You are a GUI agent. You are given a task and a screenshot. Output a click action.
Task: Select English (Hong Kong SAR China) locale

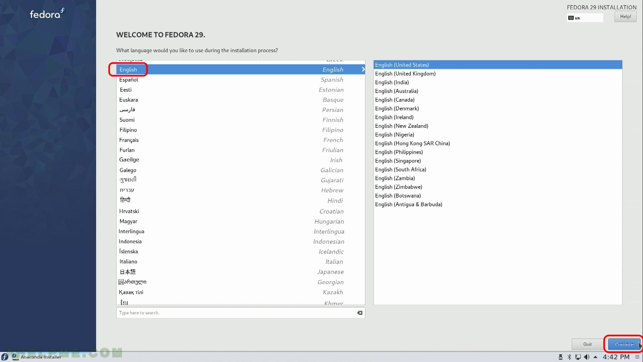click(498, 143)
